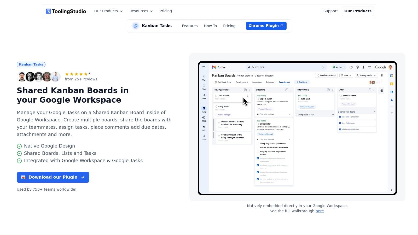The image size is (418, 235).
Task: Follow the 'here' walkthrough link
Action: click(320, 211)
